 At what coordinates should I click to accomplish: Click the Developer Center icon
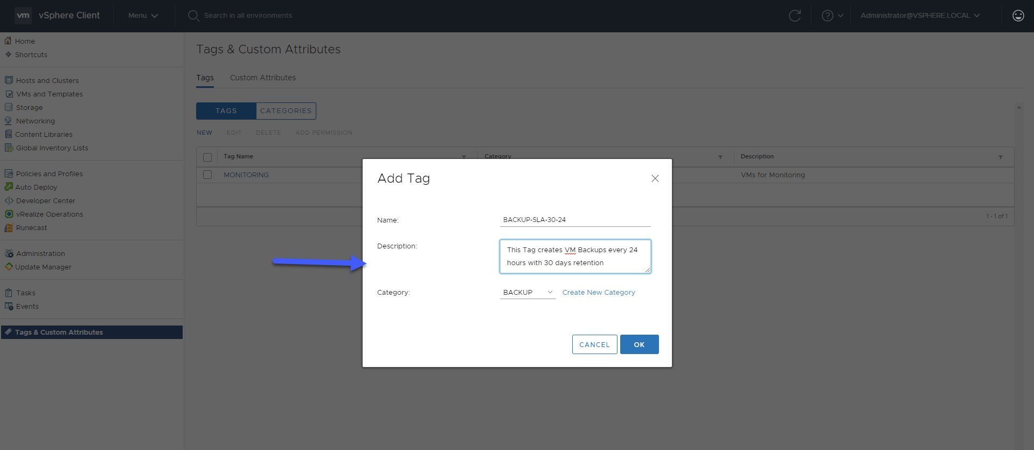point(9,200)
